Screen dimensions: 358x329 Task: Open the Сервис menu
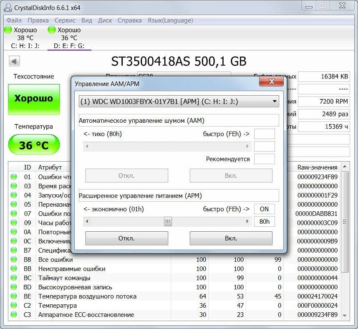point(65,20)
